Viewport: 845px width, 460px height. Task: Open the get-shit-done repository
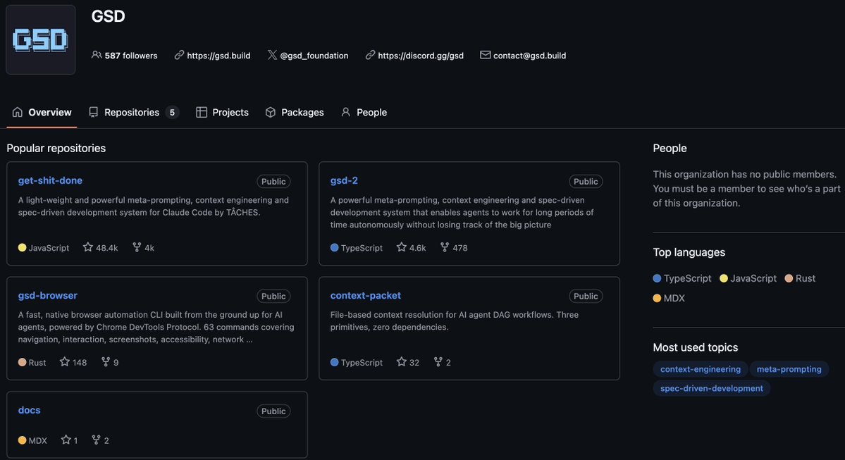tap(50, 180)
